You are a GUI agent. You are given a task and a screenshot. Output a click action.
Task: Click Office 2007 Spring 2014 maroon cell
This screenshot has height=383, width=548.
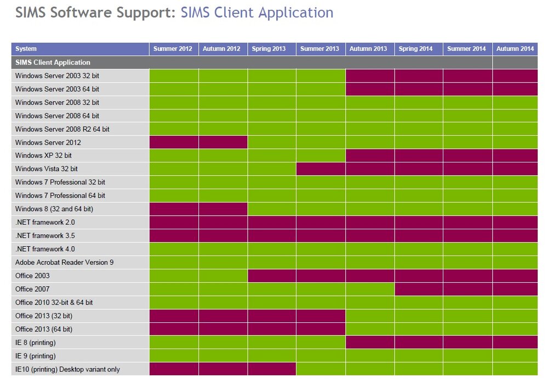point(419,289)
